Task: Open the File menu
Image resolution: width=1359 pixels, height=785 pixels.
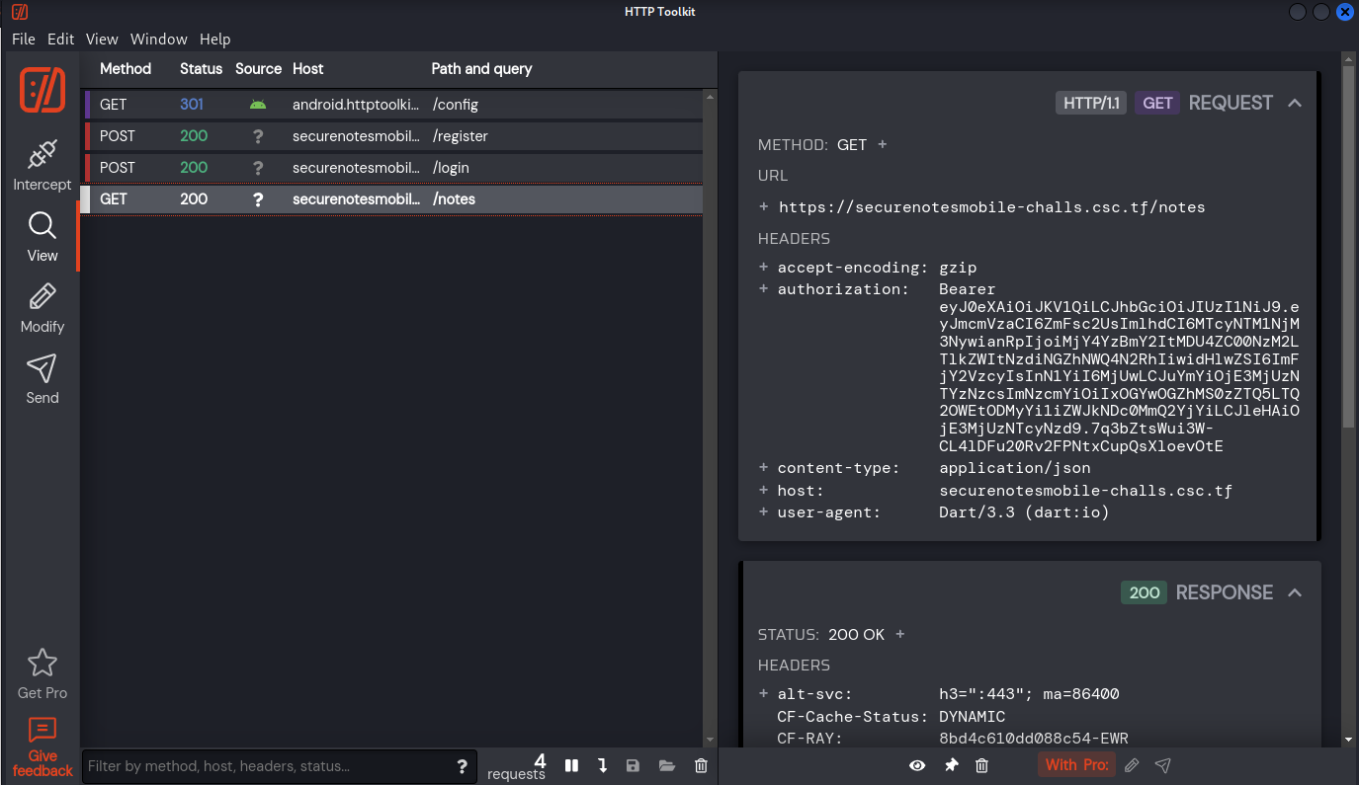Action: pos(23,39)
